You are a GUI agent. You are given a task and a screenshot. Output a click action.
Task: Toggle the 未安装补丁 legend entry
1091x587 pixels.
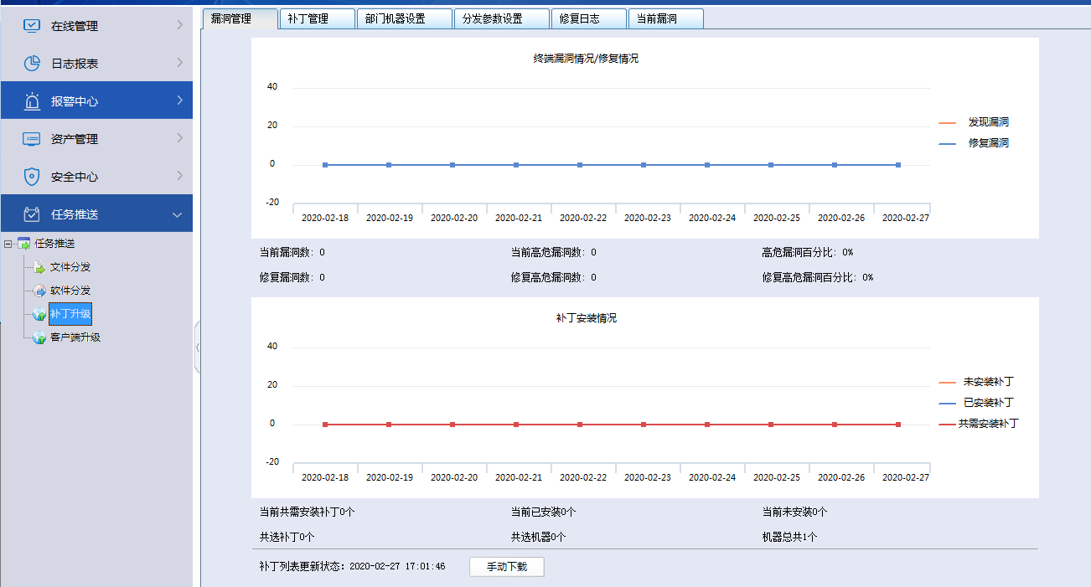[x=977, y=382]
